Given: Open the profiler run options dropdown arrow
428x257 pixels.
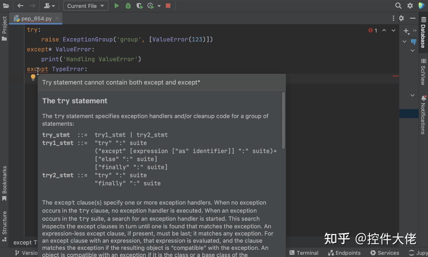Looking at the screenshot, I should (x=159, y=6).
